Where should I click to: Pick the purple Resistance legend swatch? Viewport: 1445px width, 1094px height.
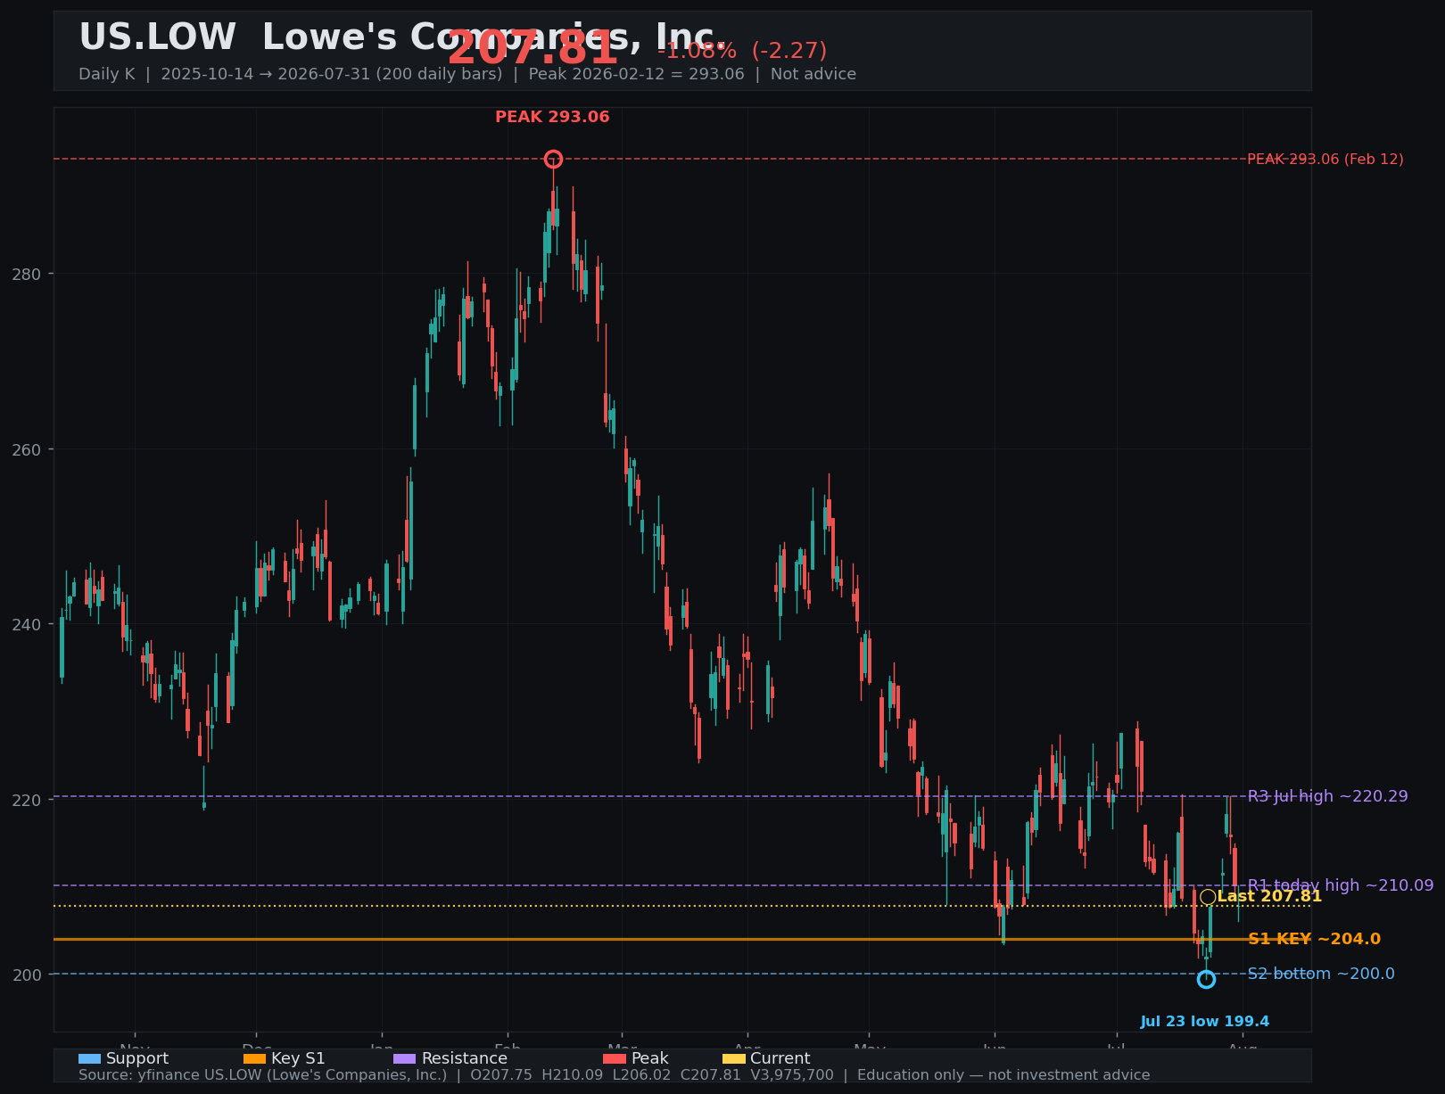click(x=405, y=1059)
